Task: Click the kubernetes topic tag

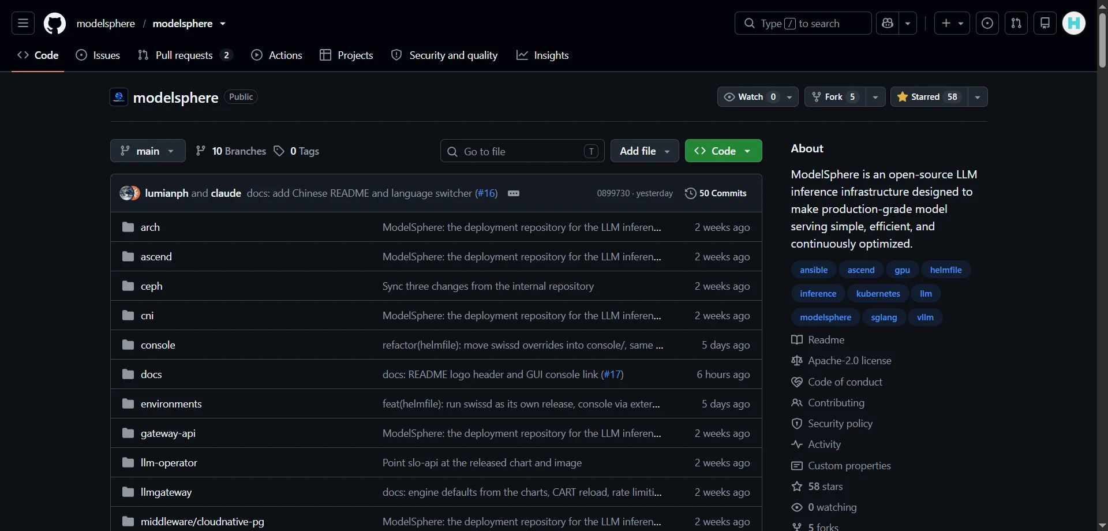Action: [x=878, y=293]
